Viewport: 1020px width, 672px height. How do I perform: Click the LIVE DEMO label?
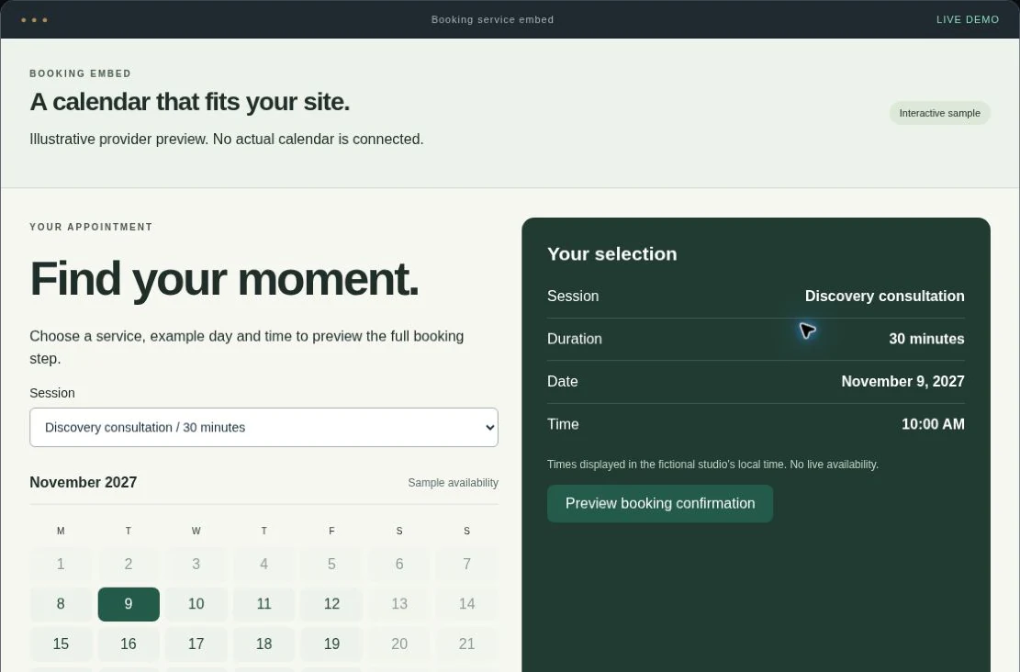pyautogui.click(x=968, y=19)
